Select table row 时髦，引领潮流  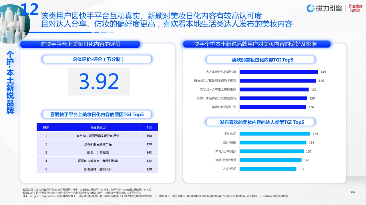tap(98, 152)
